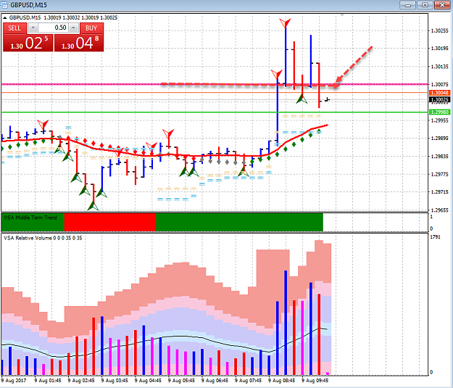This screenshot has width=453, height=388.
Task: Click the '9 Aug 04:45' time axis label
Action: (x=148, y=381)
